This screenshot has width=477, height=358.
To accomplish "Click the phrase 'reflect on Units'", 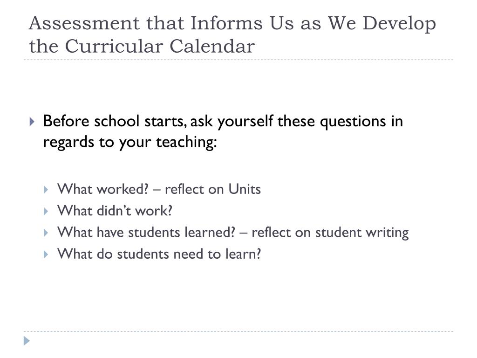I will point(212,189).
